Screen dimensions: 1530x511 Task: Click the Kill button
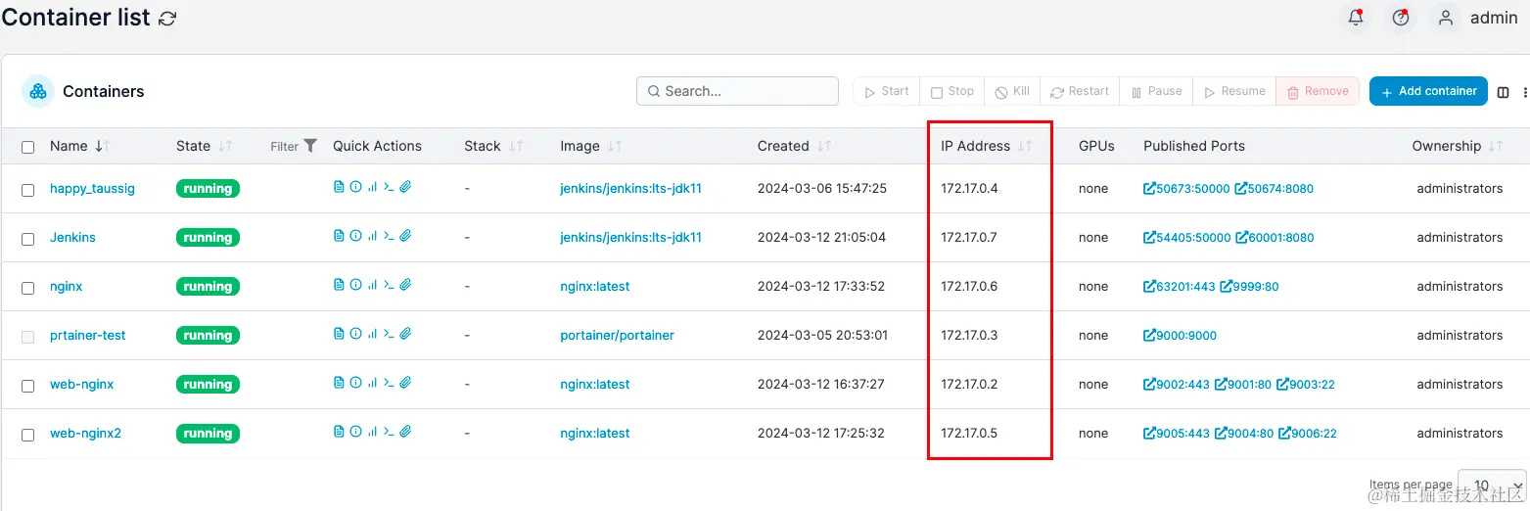pos(1012,91)
